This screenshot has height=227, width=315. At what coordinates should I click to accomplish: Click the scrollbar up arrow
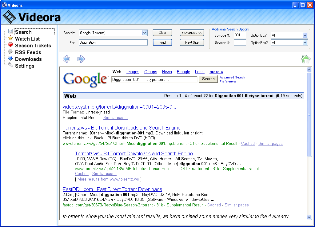[x=309, y=70]
